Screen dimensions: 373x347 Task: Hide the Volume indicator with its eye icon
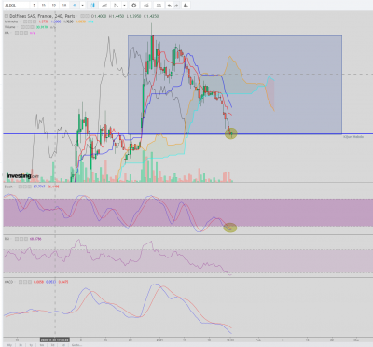click(x=23, y=27)
